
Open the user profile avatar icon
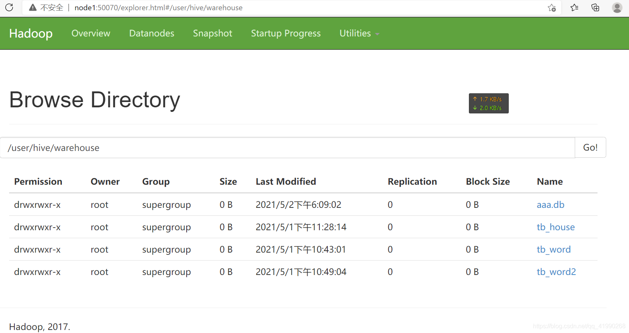[617, 8]
